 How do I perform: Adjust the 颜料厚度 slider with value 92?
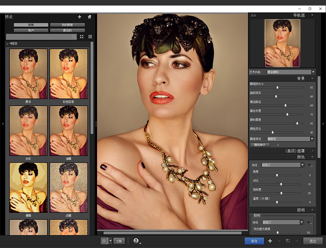point(297,124)
